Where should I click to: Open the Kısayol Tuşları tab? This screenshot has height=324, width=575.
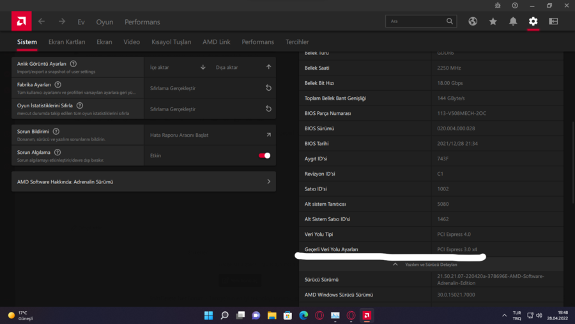pos(171,42)
